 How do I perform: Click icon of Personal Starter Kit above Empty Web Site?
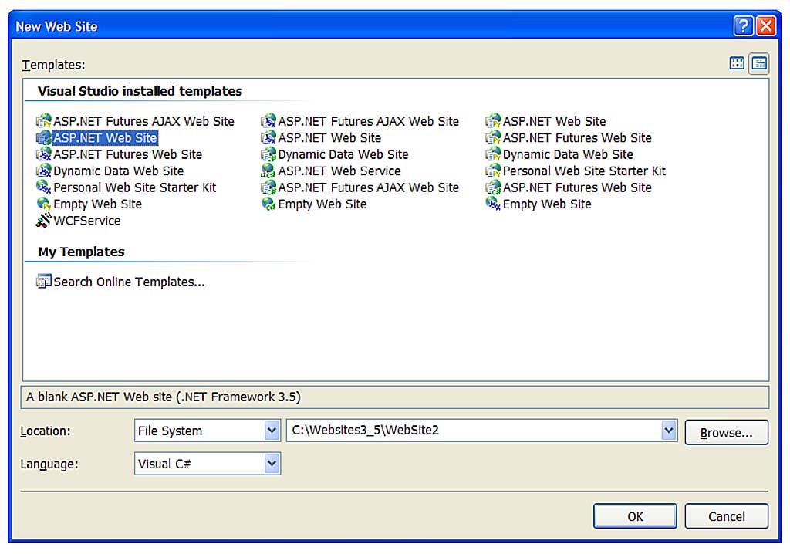tap(44, 187)
